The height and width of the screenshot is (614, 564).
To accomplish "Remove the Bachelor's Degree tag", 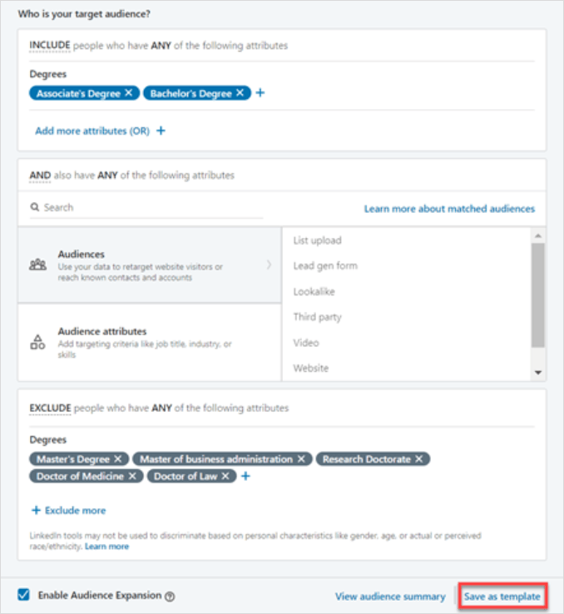I will coord(240,93).
